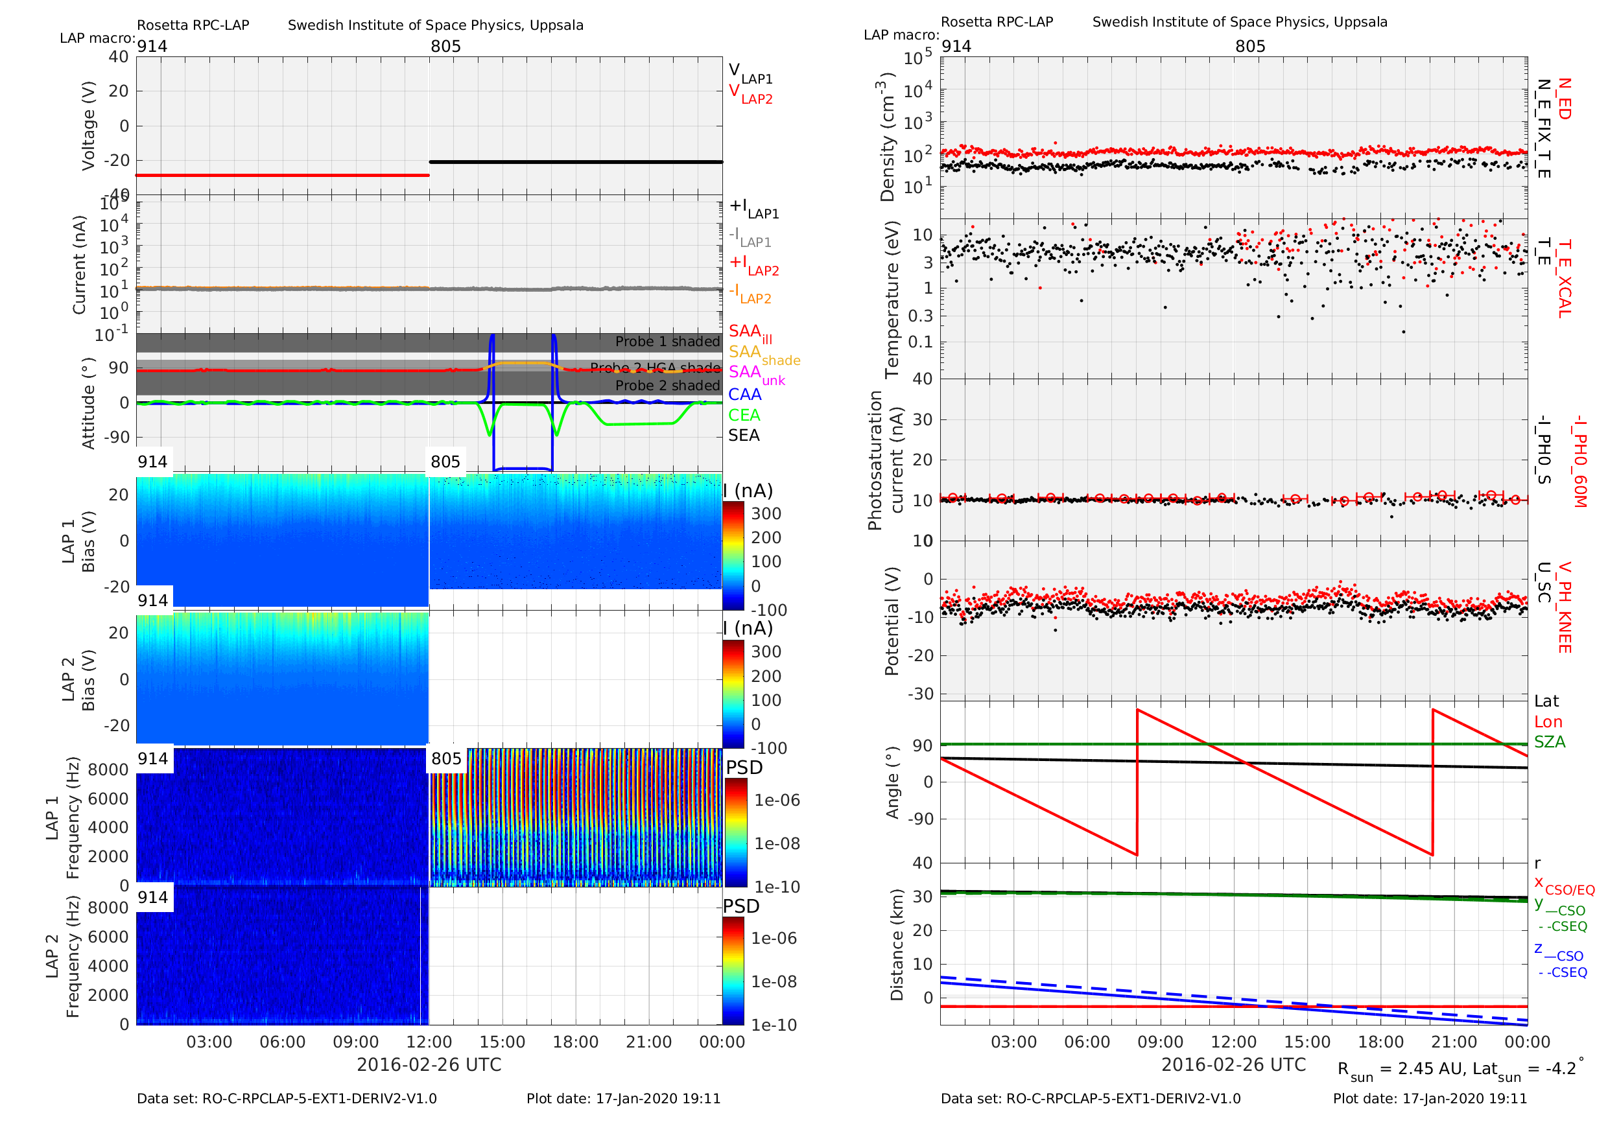Click the 'Attitude (°)' axis label
This screenshot has height=1137, width=1608.
tap(88, 404)
